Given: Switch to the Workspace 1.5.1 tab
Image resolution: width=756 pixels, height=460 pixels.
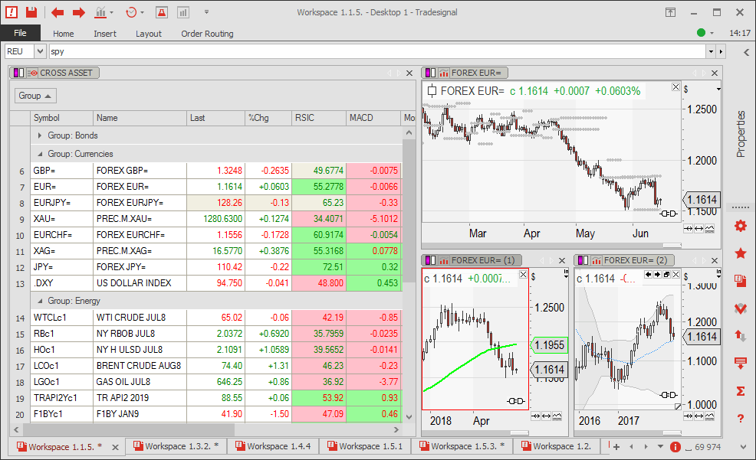Looking at the screenshot, I should [x=365, y=446].
